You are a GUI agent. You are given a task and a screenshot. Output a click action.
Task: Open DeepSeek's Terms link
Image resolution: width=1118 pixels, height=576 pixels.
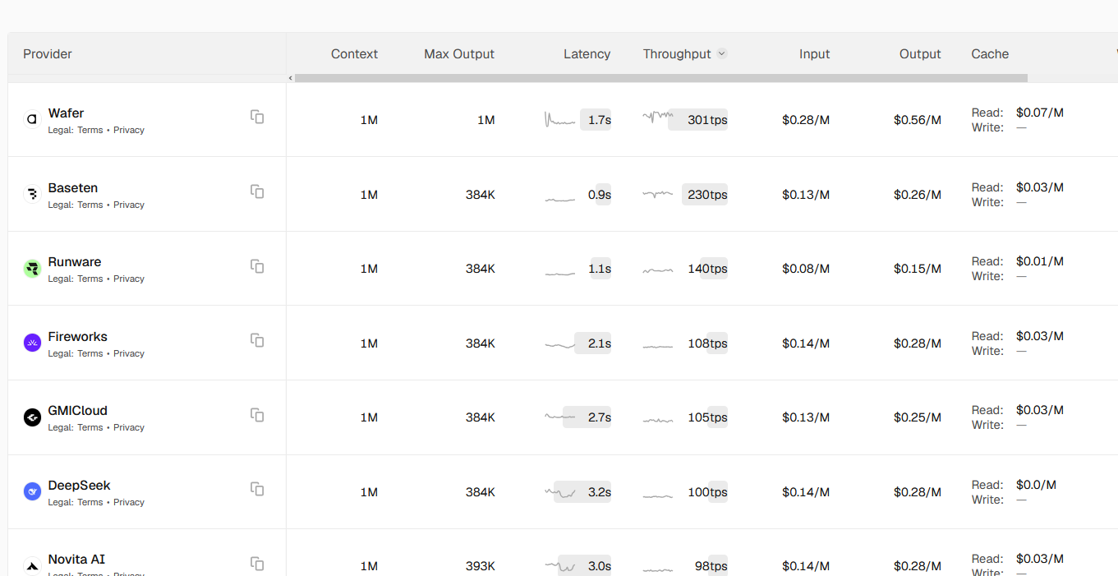click(x=90, y=502)
